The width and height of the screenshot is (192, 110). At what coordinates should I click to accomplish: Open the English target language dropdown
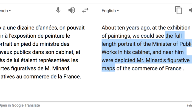click(110, 11)
